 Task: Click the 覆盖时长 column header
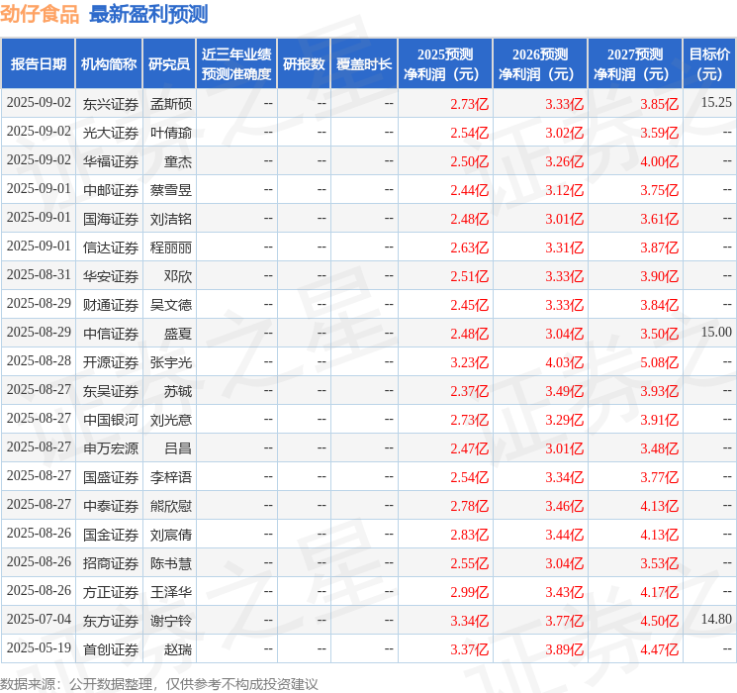point(364,64)
